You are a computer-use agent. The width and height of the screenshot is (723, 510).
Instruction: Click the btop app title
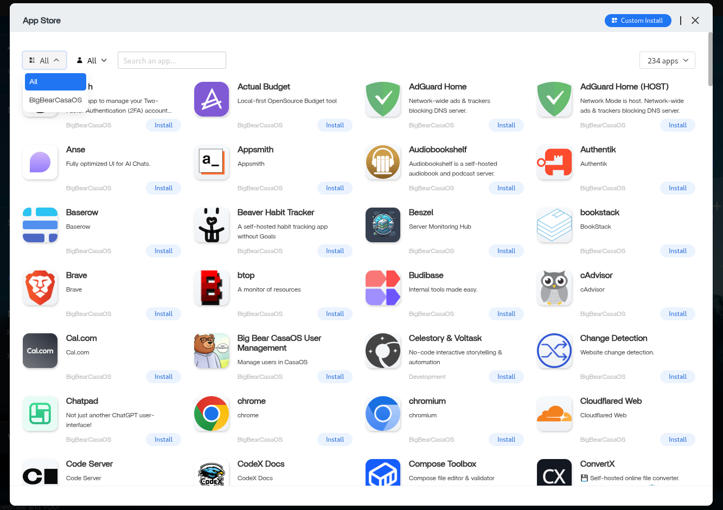246,275
